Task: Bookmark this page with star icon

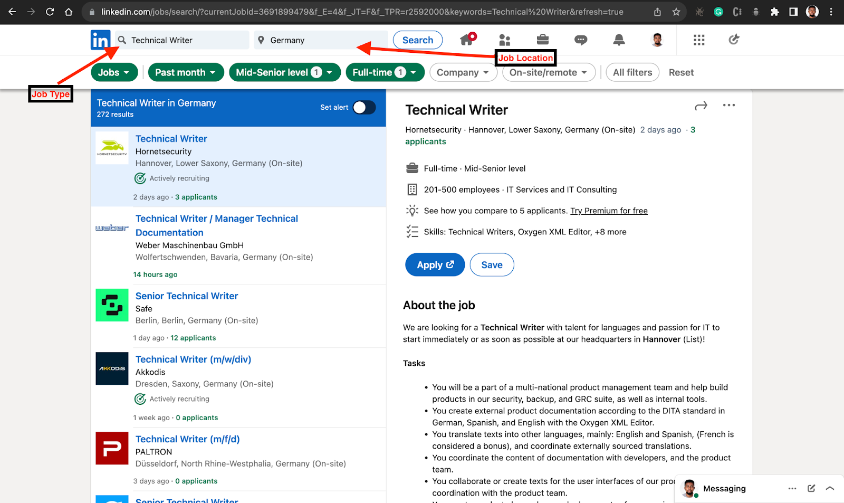Action: 676,12
